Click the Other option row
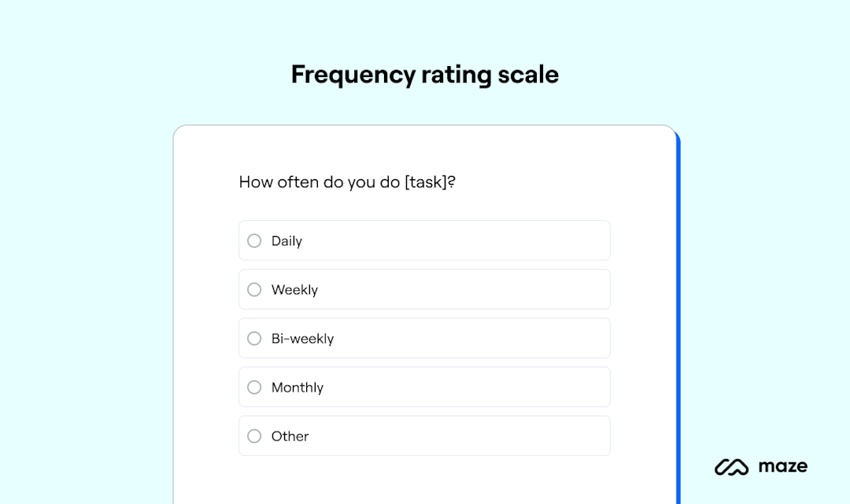Screen dimensions: 850x504 [x=425, y=436]
